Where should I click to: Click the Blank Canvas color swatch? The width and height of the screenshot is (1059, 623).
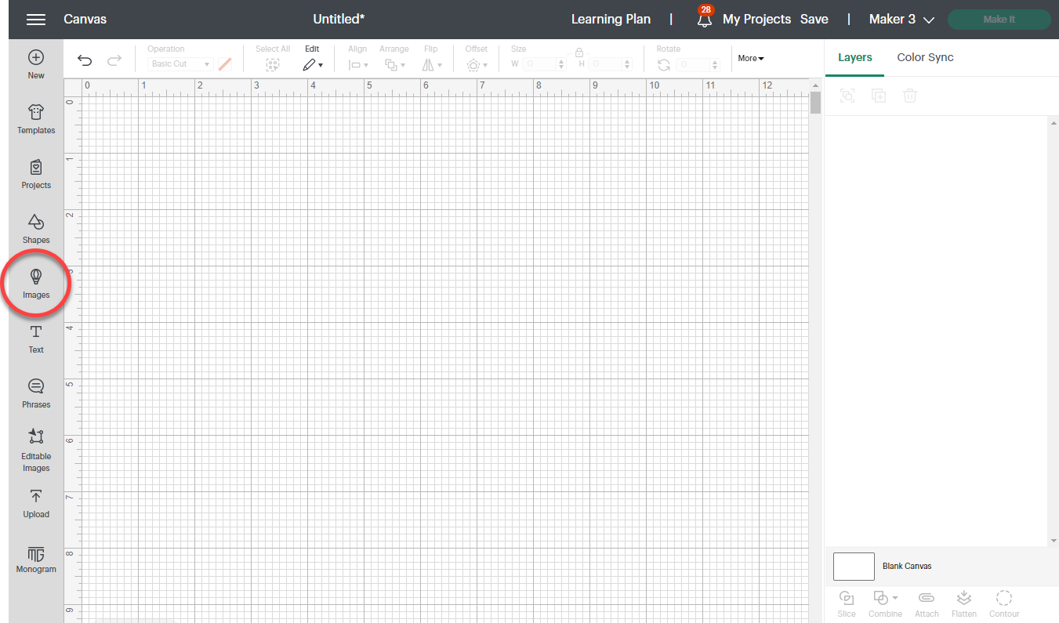pos(854,566)
